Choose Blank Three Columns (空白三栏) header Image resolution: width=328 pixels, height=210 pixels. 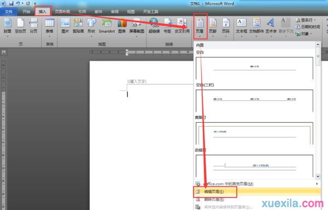(254, 100)
